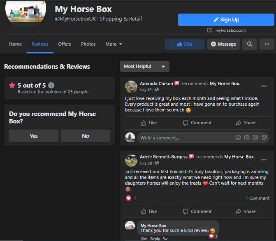Click the heart reaction on Adele's review
The height and width of the screenshot is (241, 276).
coord(128,198)
